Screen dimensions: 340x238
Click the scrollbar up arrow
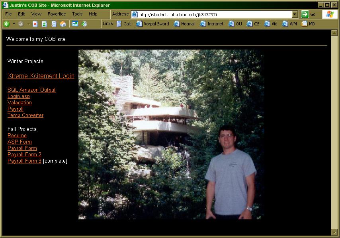click(x=334, y=33)
